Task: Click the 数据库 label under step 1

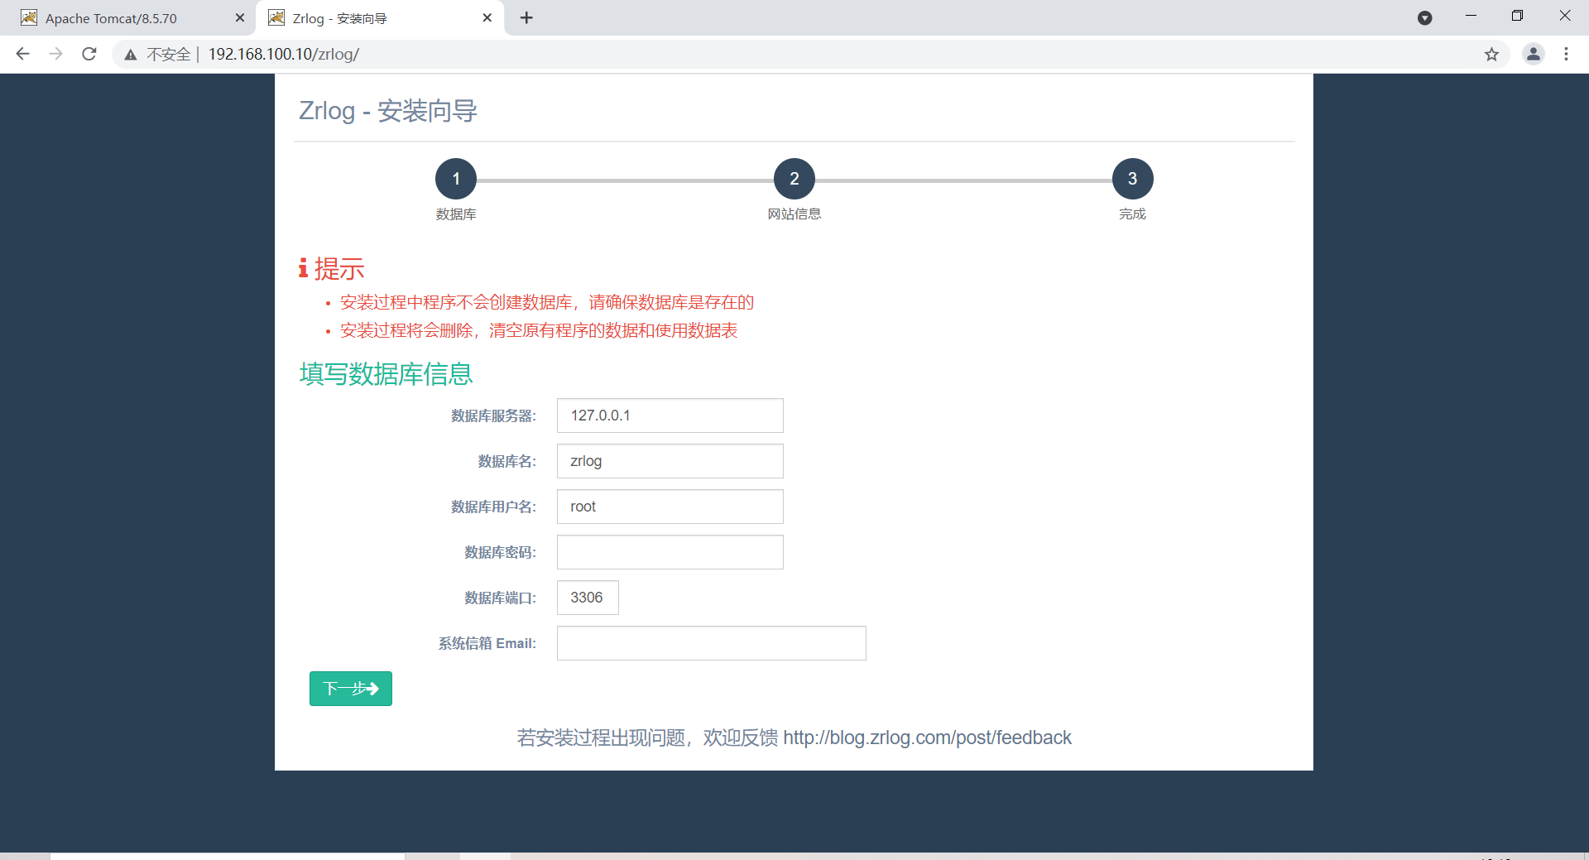Action: pyautogui.click(x=456, y=214)
